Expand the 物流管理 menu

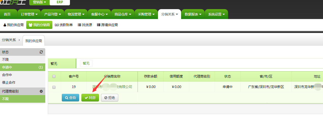point(76,14)
